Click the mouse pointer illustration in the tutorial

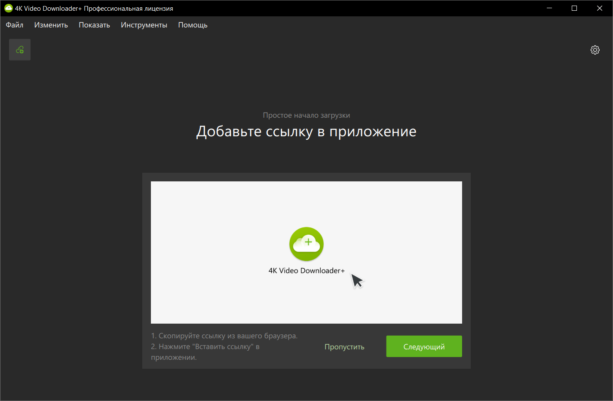(x=357, y=282)
